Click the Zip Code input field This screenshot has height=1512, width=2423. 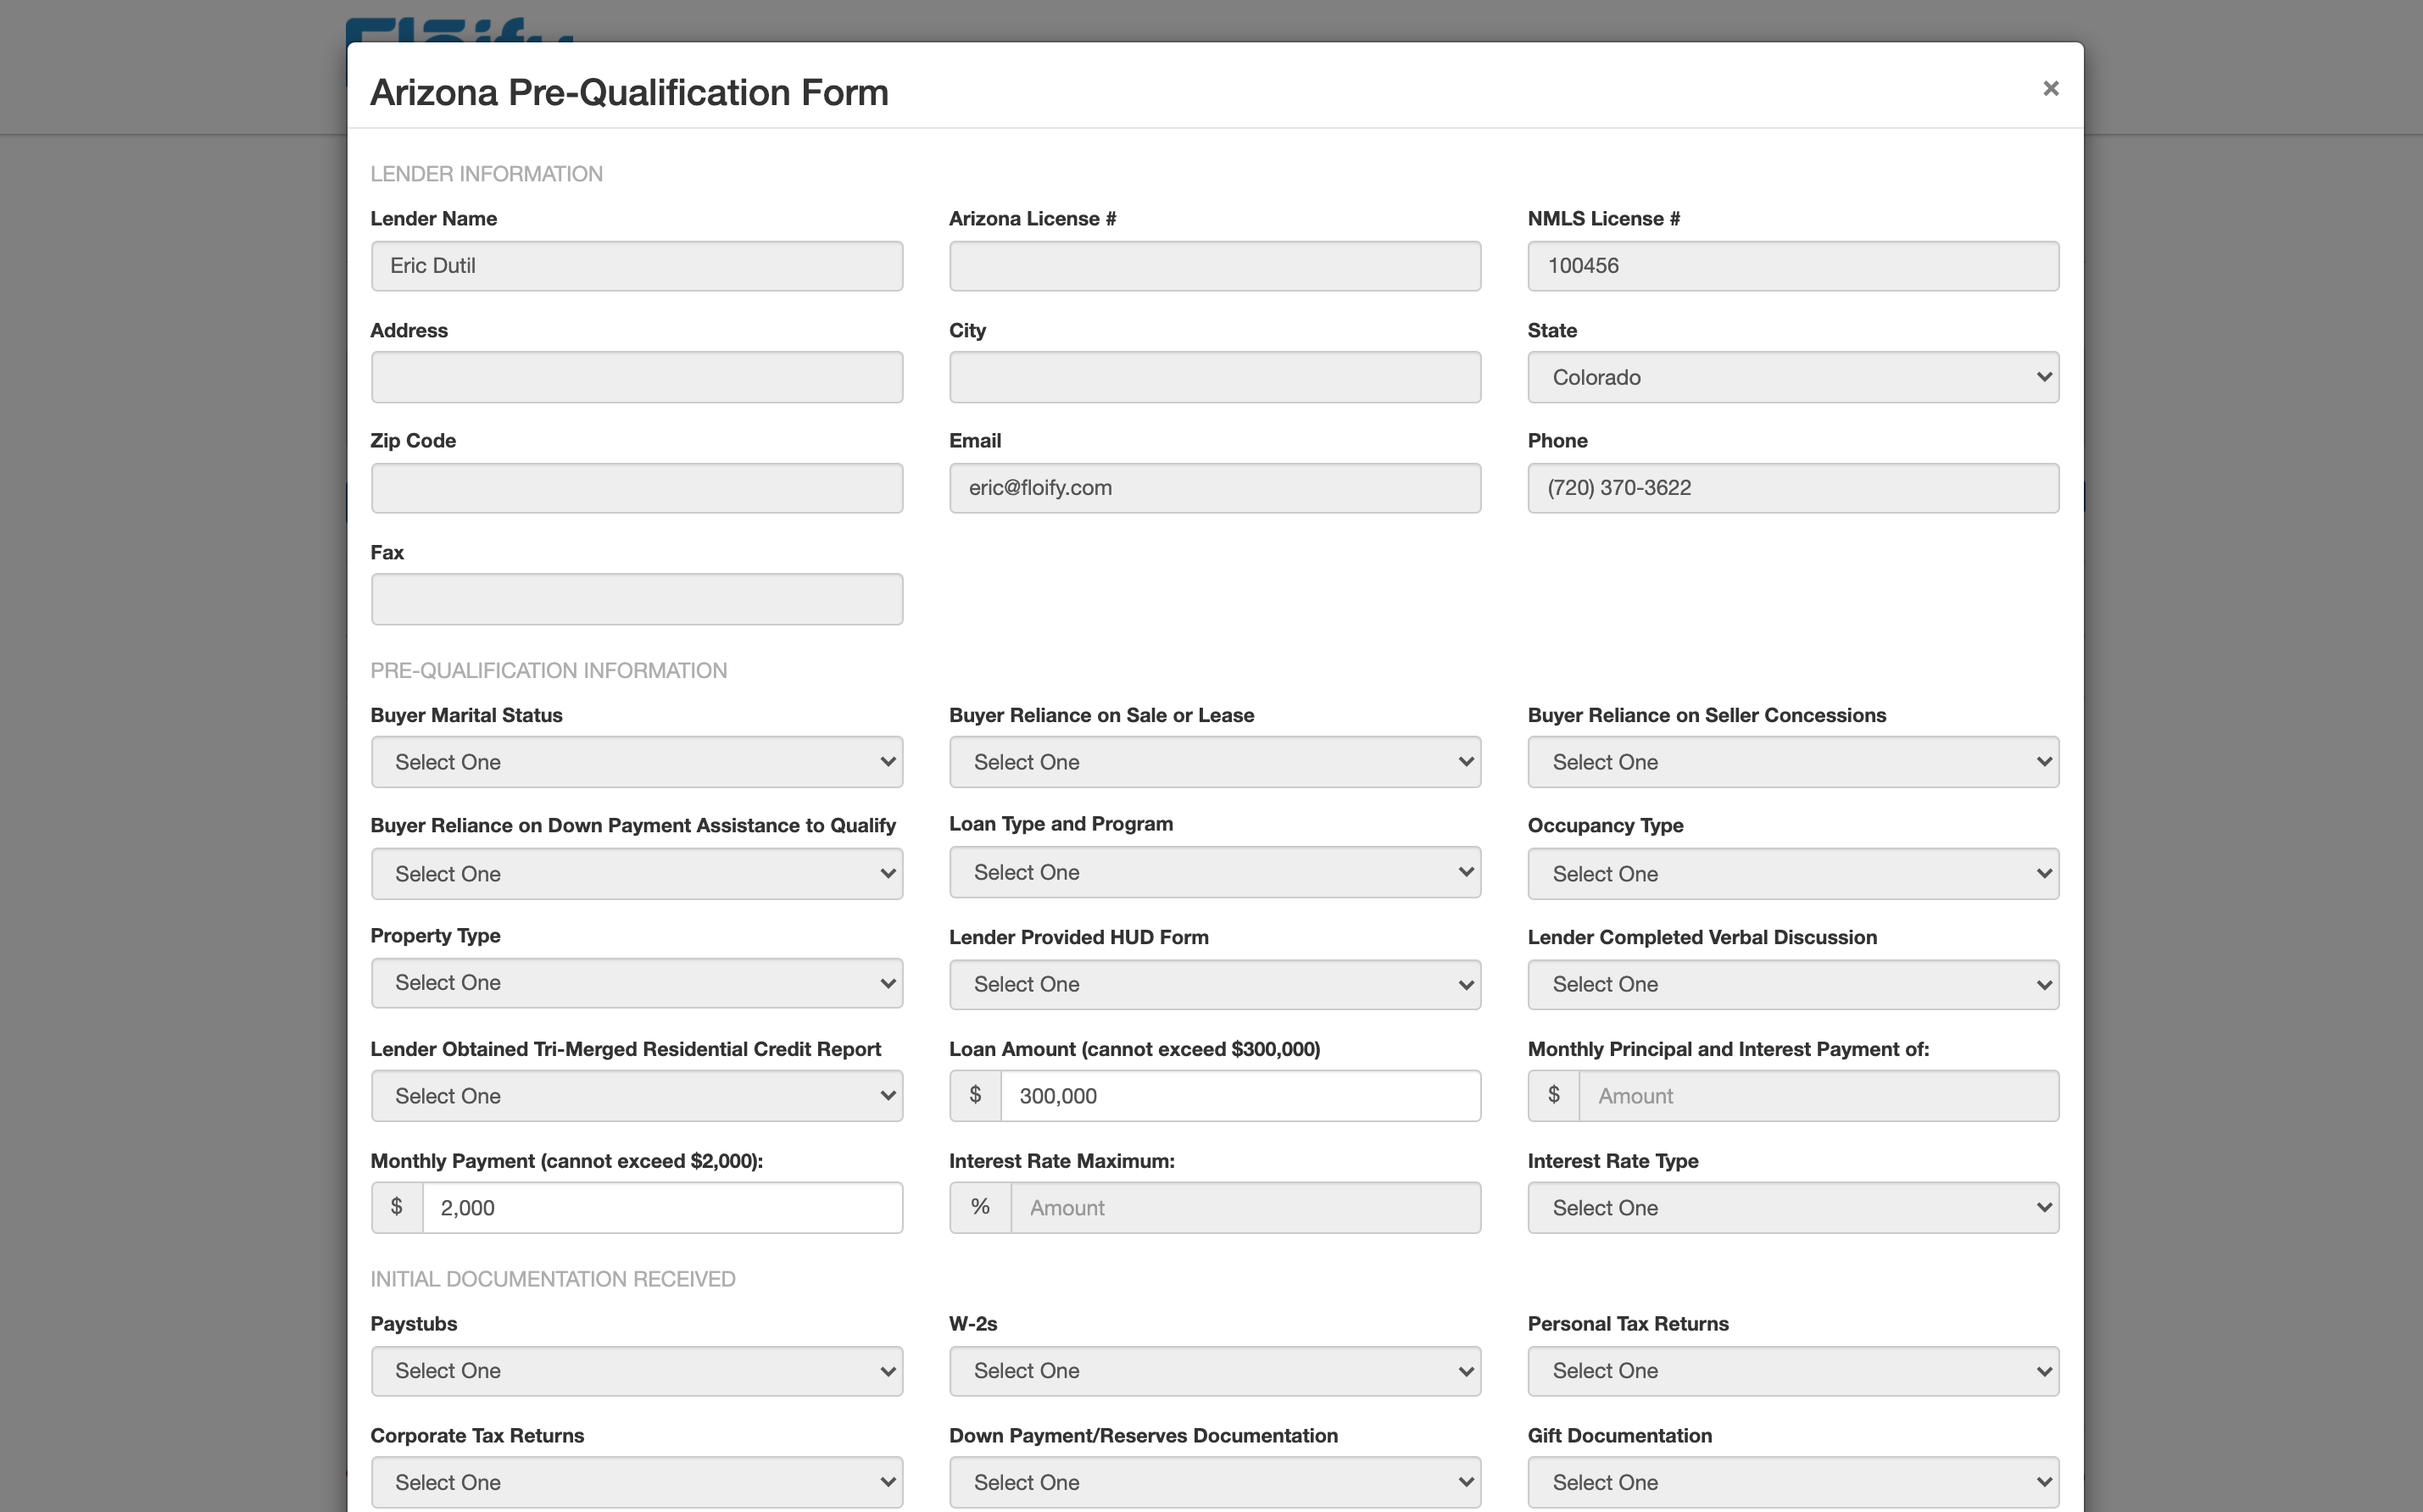(636, 488)
